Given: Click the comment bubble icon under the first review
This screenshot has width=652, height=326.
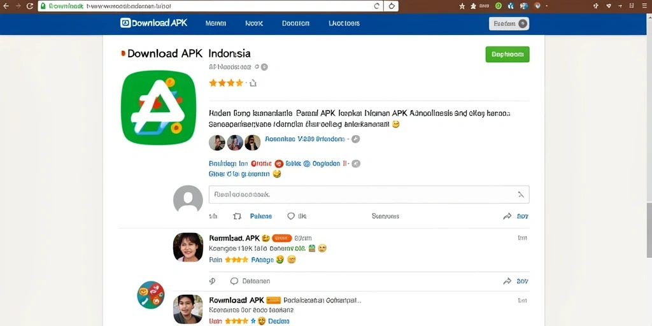Looking at the screenshot, I should tap(234, 281).
